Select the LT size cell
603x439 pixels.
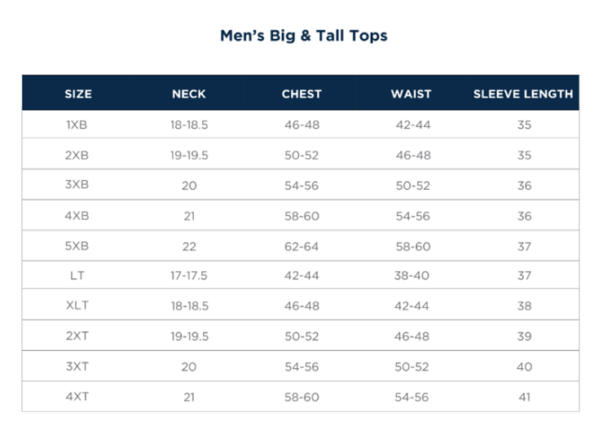point(78,276)
